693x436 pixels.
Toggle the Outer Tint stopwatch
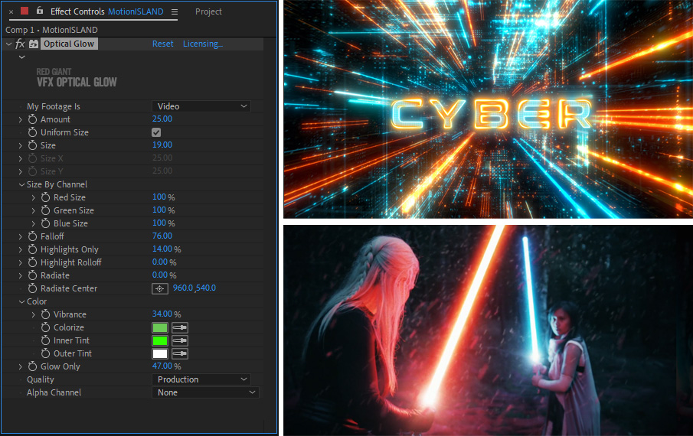point(45,353)
